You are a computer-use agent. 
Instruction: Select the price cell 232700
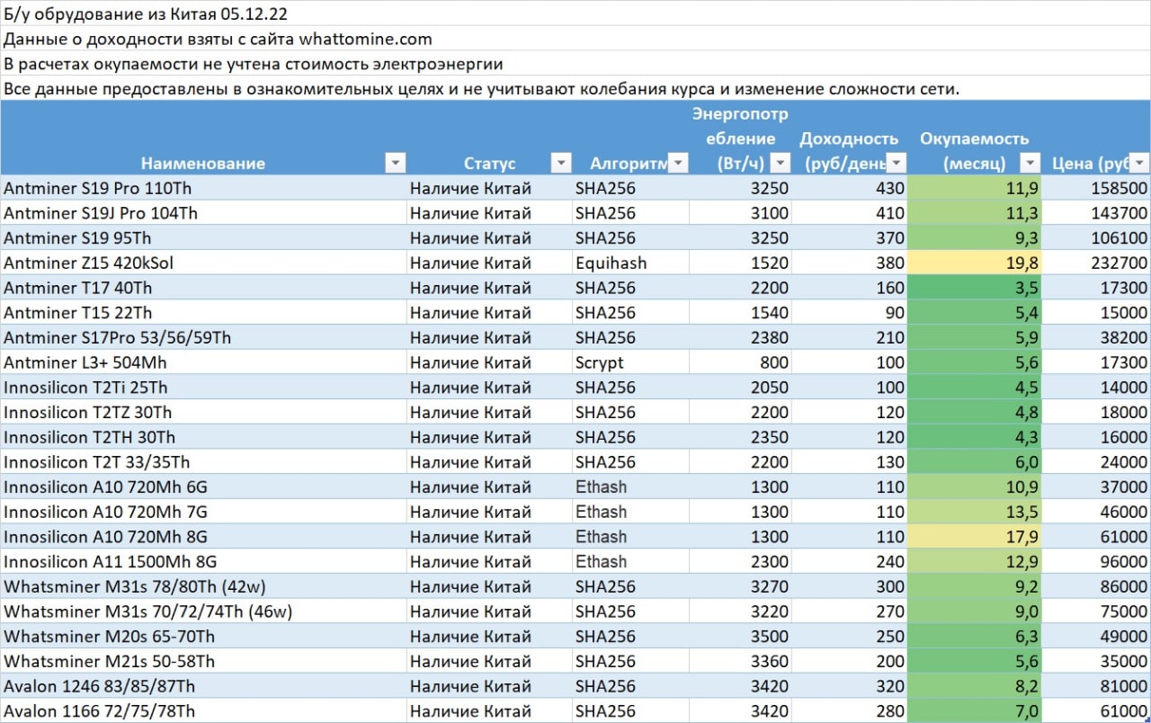pos(1096,263)
